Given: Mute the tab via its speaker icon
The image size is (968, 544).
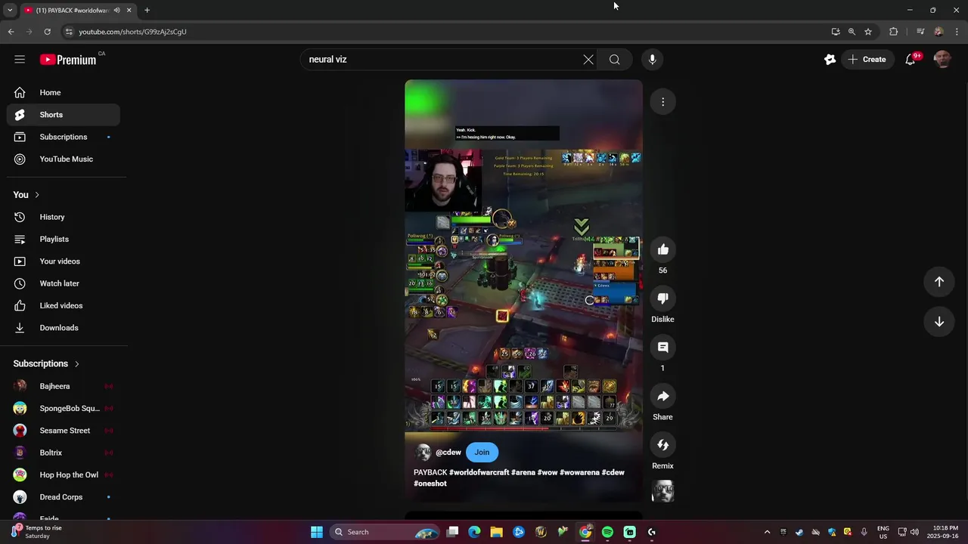Looking at the screenshot, I should [x=116, y=10].
